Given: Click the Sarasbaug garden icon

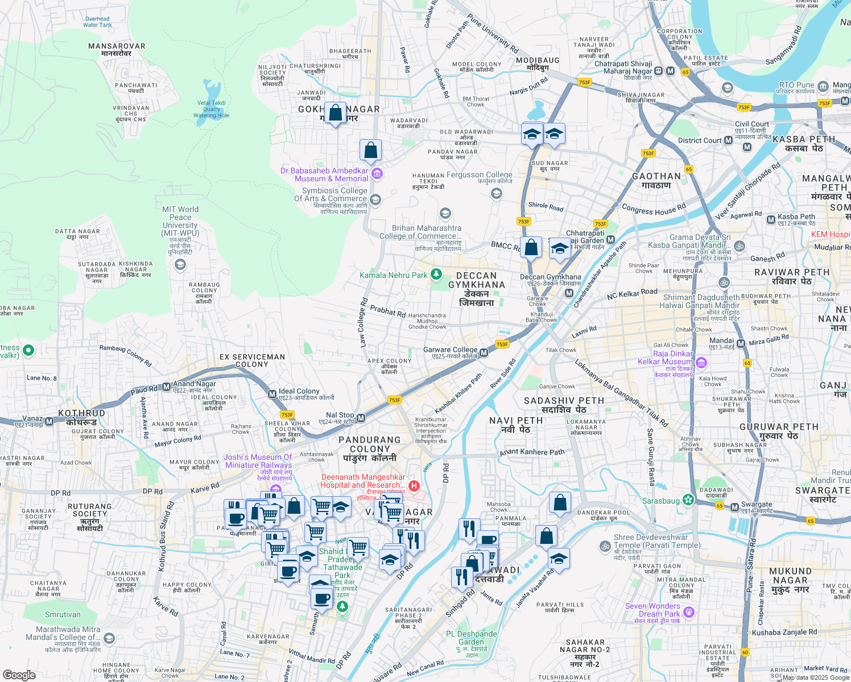Looking at the screenshot, I should 689,500.
